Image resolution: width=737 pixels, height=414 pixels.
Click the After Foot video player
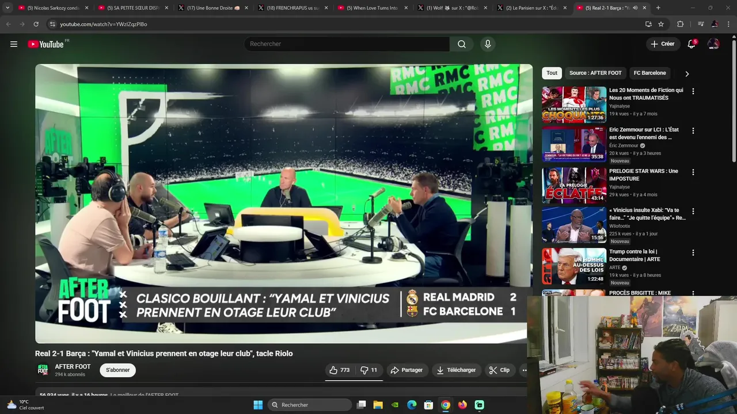(x=283, y=204)
